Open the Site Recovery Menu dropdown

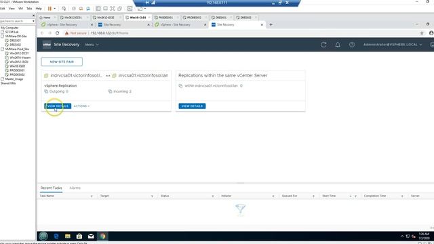click(x=92, y=45)
